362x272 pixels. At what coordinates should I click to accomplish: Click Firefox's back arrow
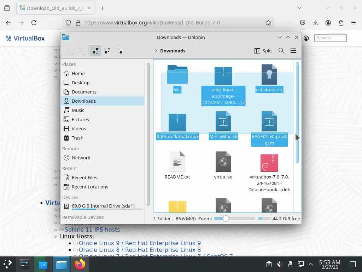(x=8, y=23)
